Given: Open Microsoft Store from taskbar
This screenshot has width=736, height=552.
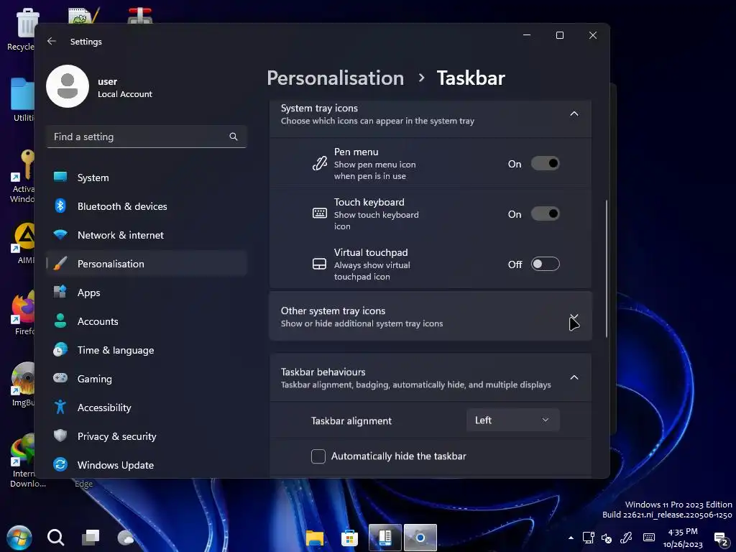Looking at the screenshot, I should tap(349, 538).
